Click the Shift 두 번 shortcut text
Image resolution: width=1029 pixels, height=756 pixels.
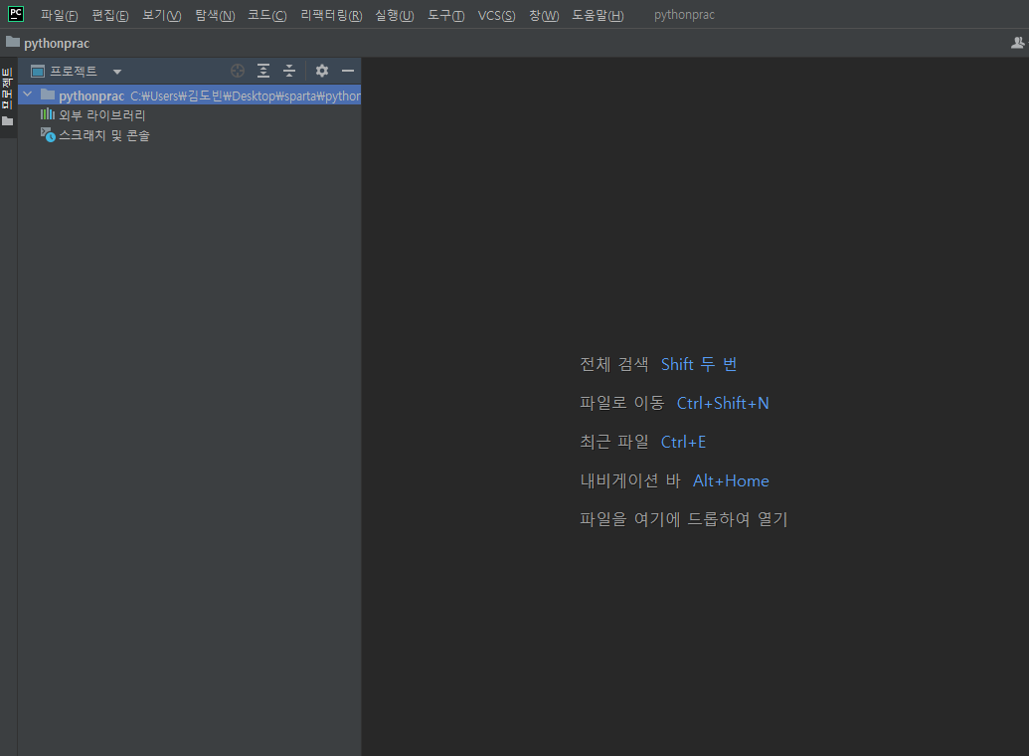(x=699, y=364)
